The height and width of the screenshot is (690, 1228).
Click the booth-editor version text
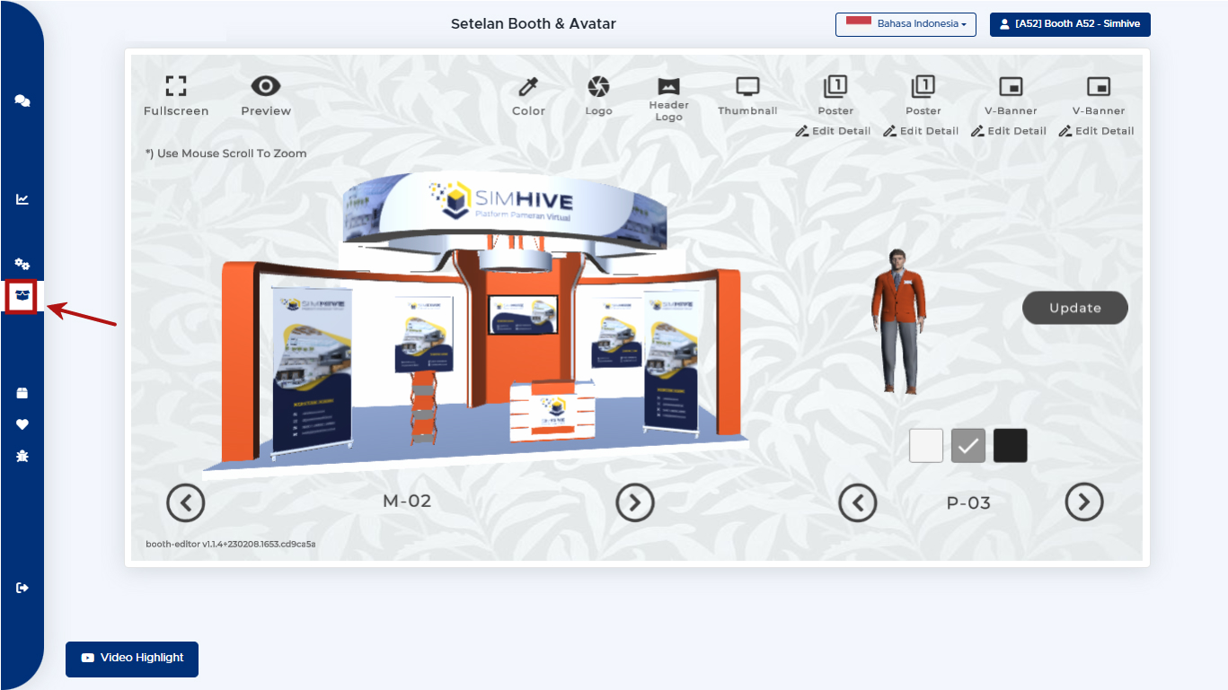tap(231, 544)
